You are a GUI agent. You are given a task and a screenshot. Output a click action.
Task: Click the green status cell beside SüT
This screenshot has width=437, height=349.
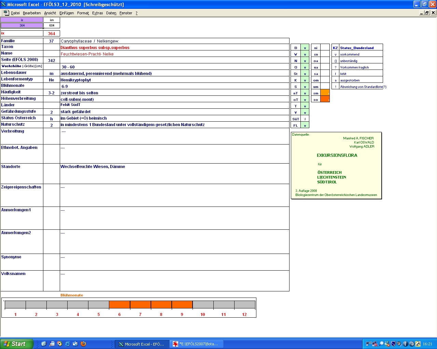[305, 119]
